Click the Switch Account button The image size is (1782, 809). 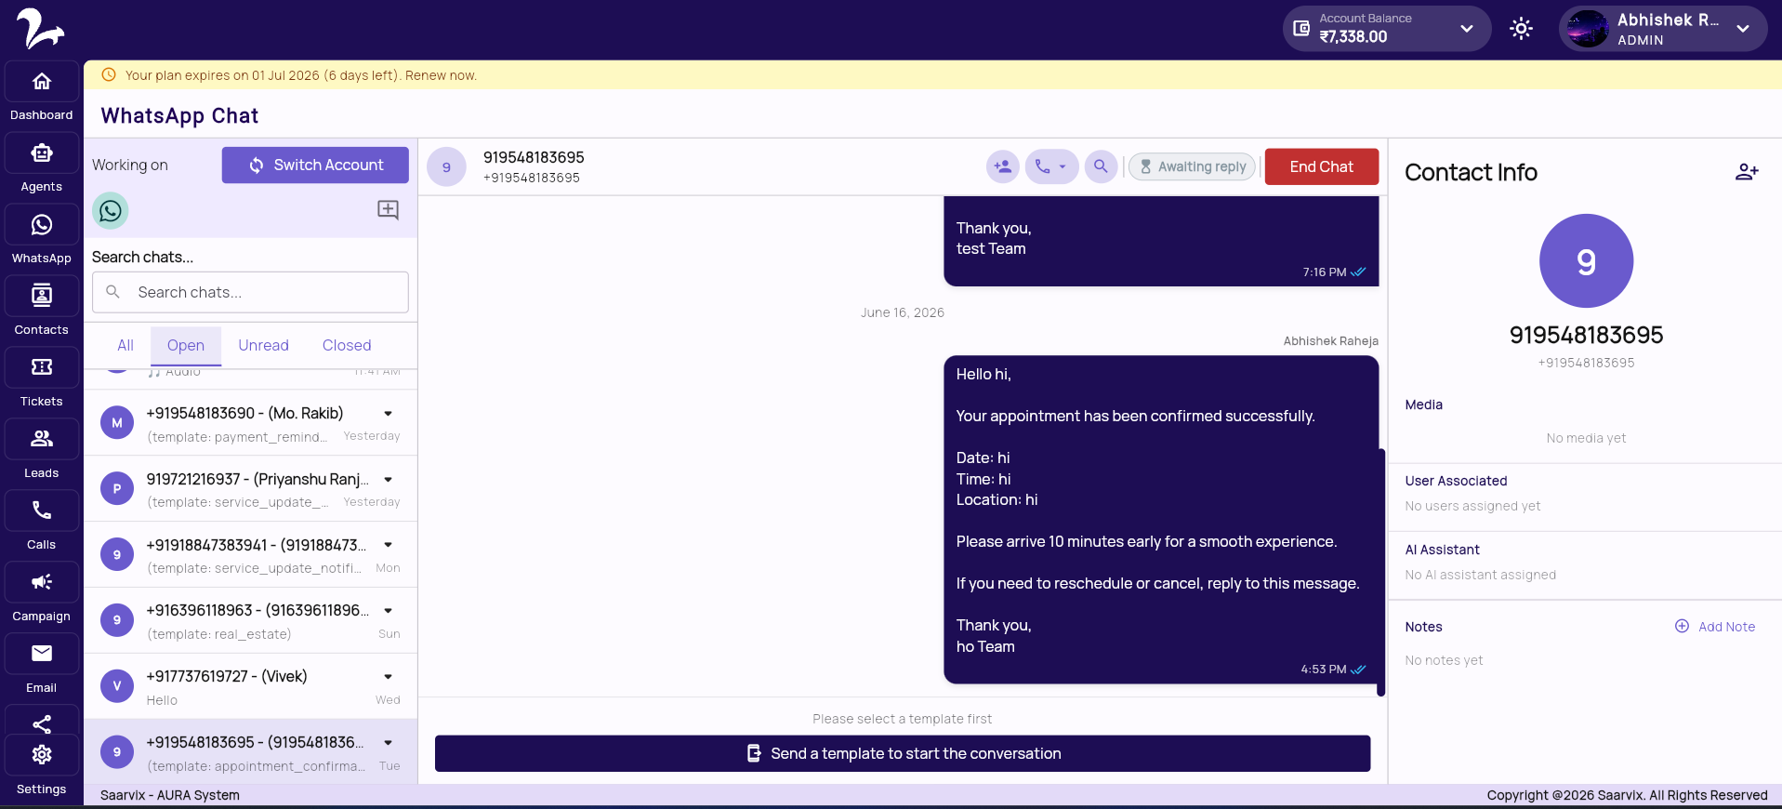(315, 166)
